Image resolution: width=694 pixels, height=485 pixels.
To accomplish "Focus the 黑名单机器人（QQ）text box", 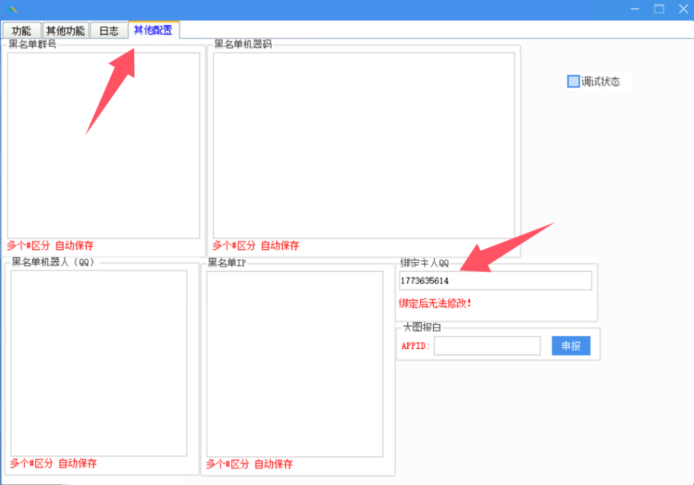I will pyautogui.click(x=98, y=363).
